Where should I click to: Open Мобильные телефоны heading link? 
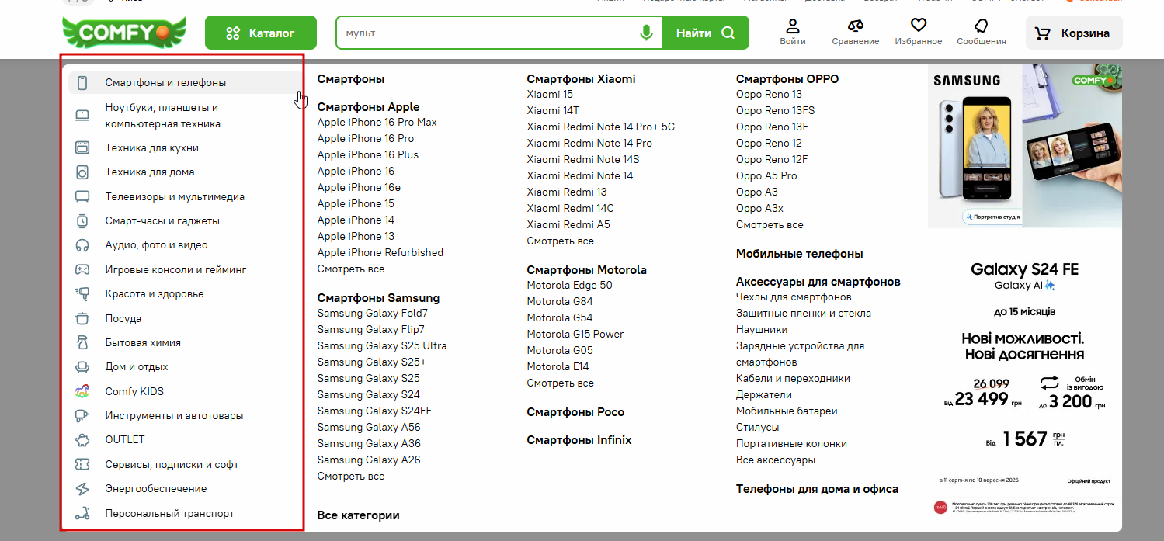[x=800, y=254]
